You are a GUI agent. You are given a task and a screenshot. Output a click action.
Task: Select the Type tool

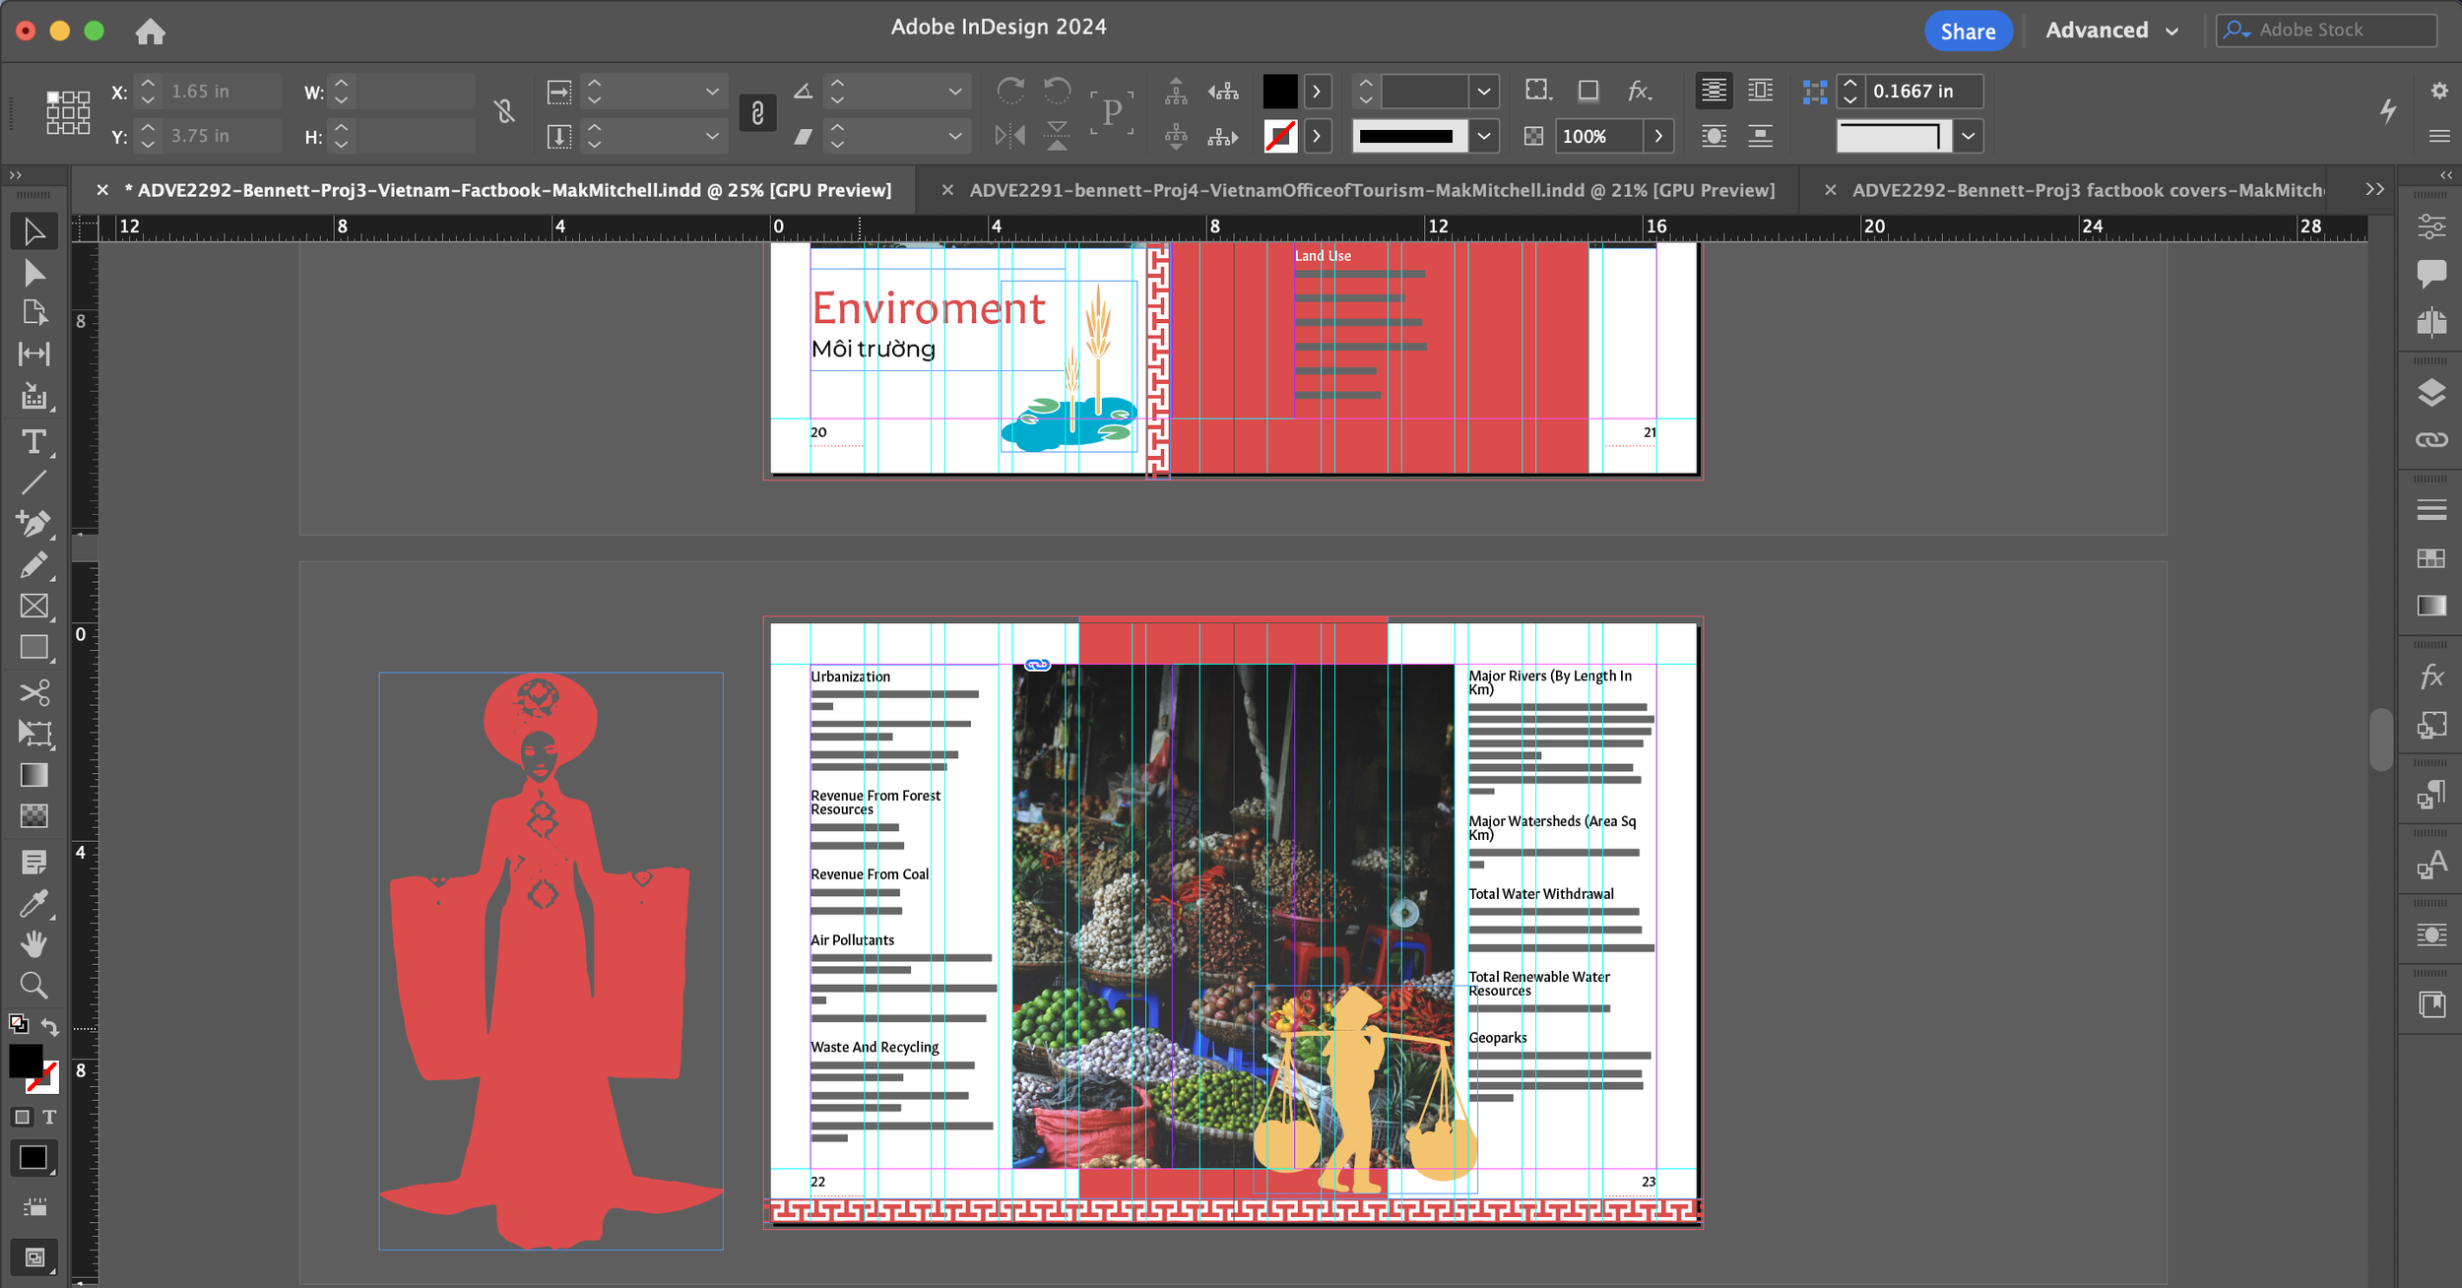33,442
